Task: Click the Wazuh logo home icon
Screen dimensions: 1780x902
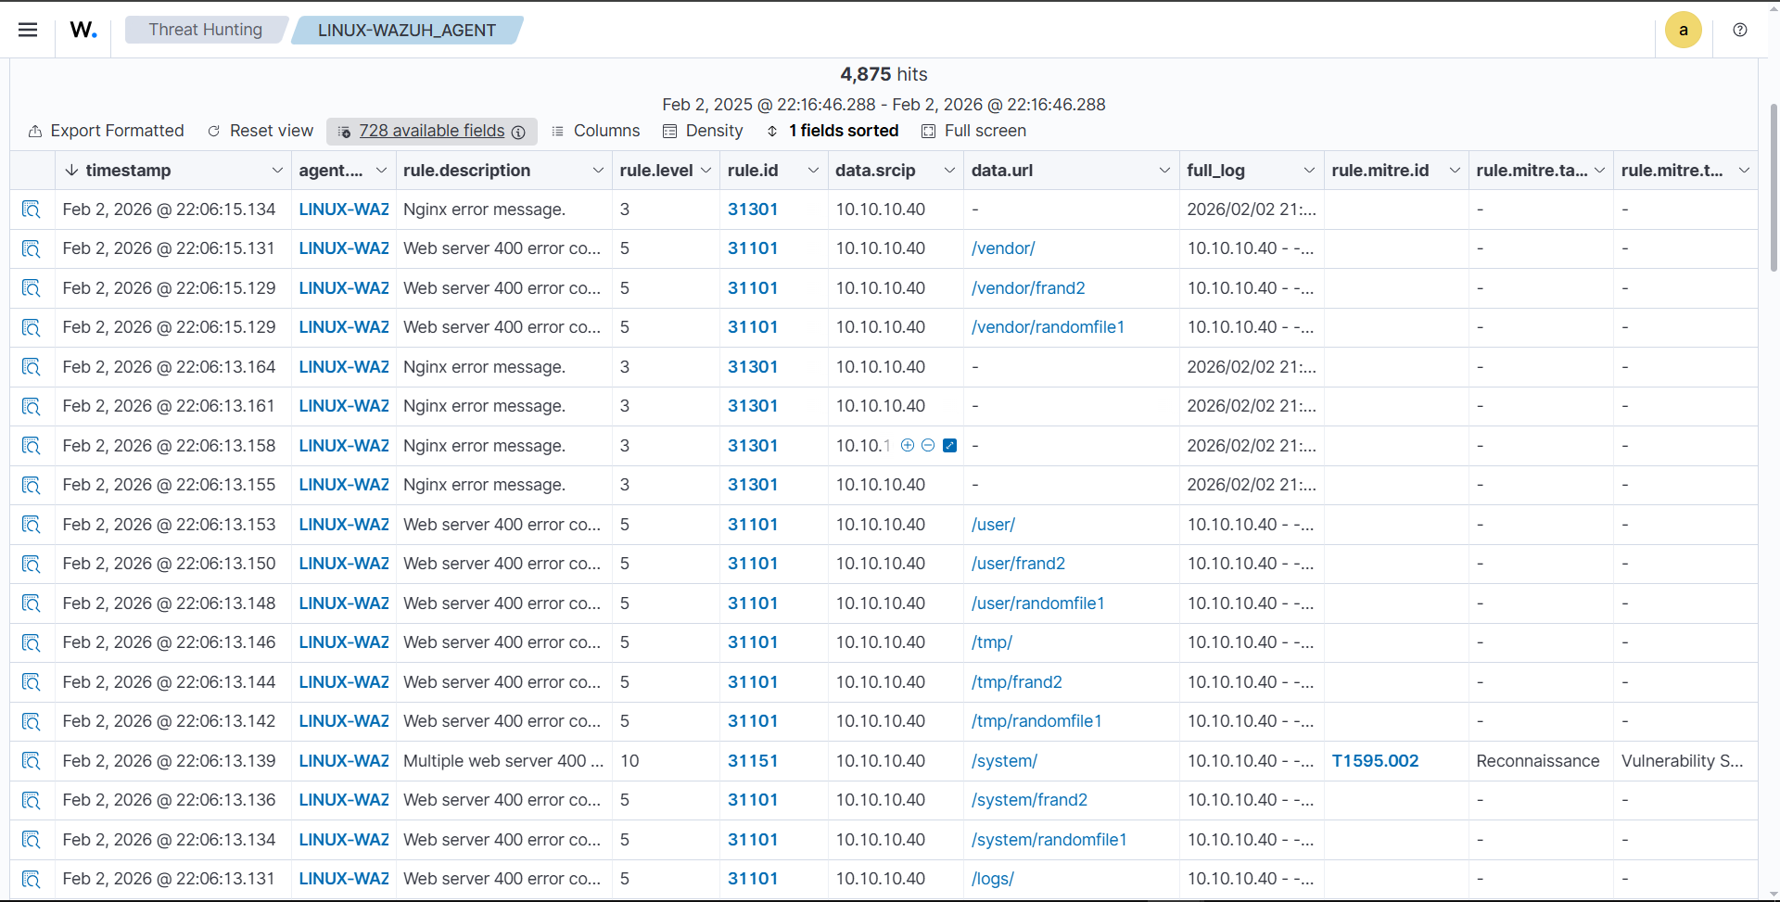Action: point(83,30)
